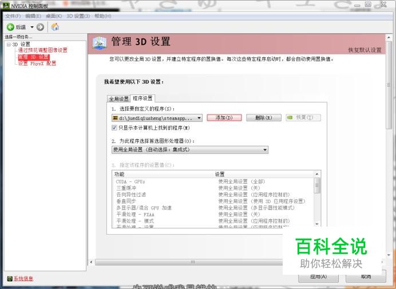This screenshot has width=396, height=289.
Task: Click the main panel vertical scroll up arrow
Action: [x=389, y=37]
